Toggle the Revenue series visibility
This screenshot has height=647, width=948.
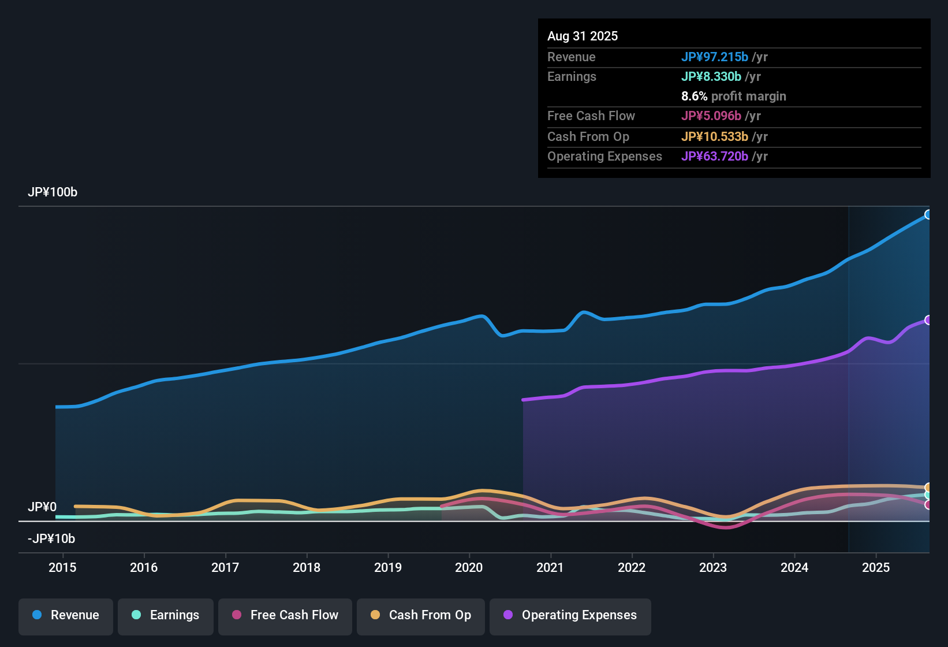tap(65, 615)
